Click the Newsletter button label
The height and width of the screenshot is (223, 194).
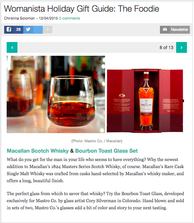pos(179,30)
